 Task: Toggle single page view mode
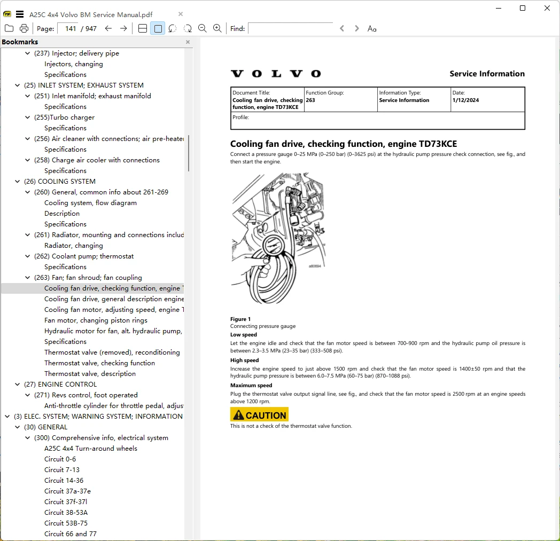158,28
